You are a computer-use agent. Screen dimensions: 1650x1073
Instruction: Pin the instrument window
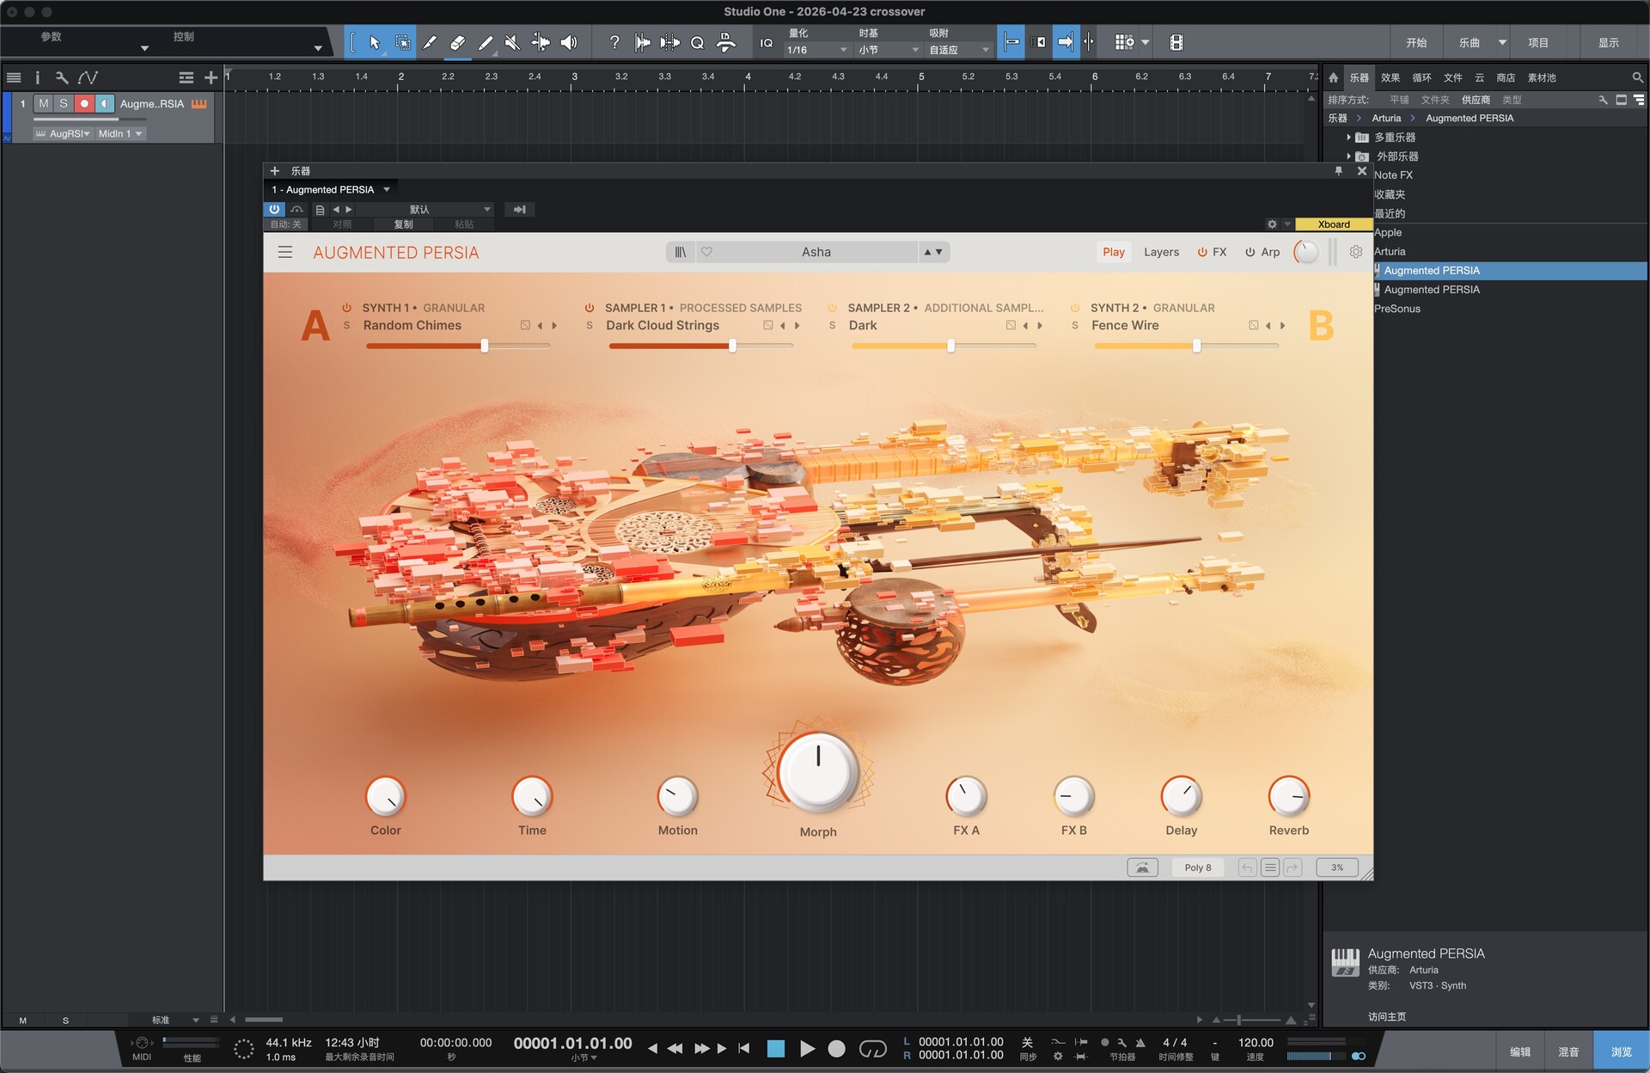(x=1338, y=171)
